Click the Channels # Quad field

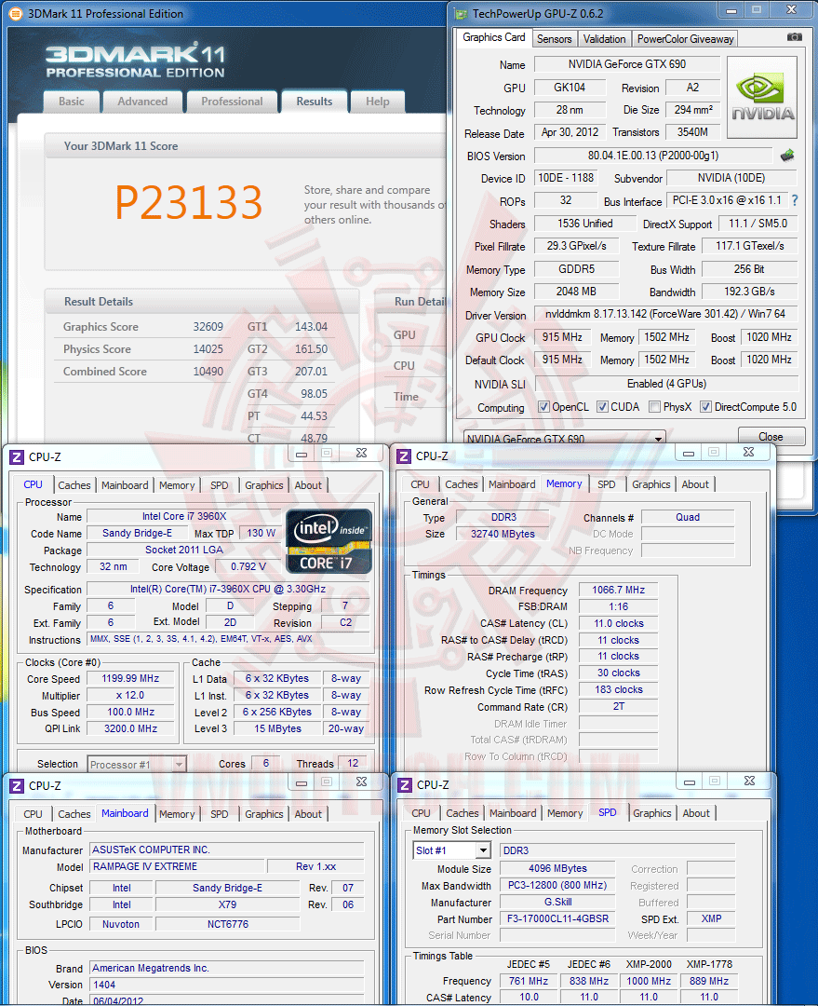[x=688, y=517]
